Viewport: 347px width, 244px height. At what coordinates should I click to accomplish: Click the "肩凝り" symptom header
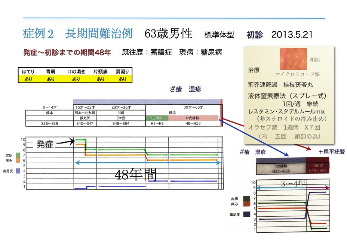point(122,71)
